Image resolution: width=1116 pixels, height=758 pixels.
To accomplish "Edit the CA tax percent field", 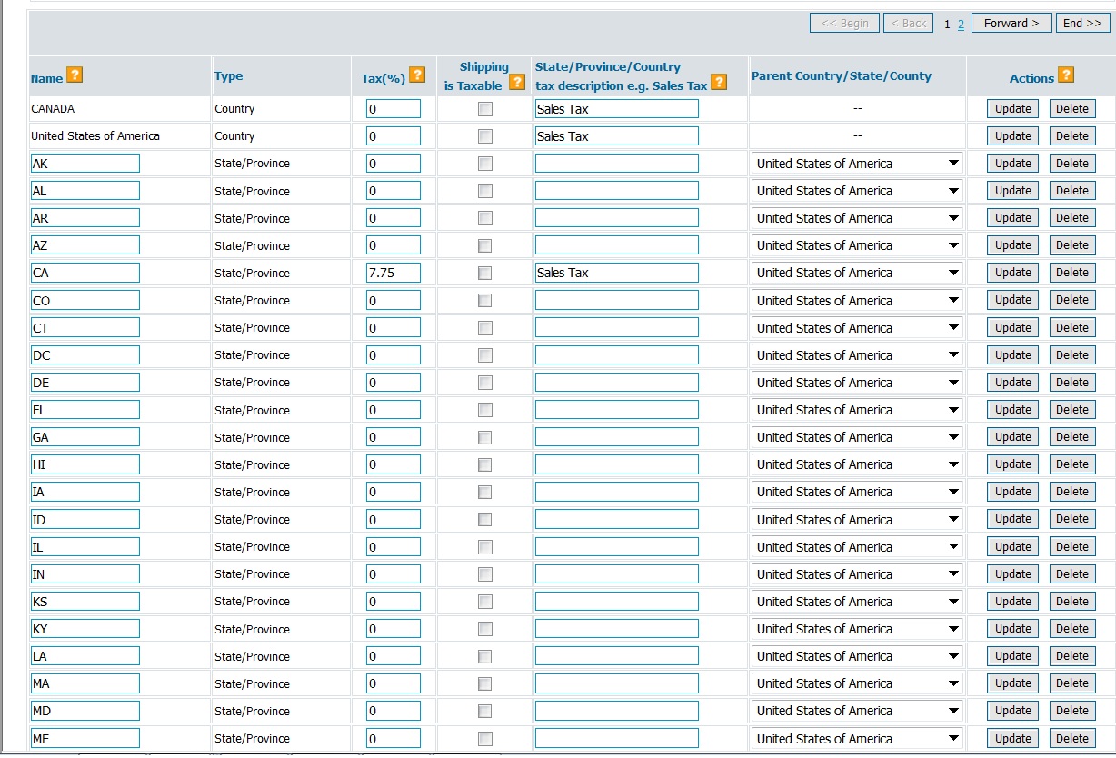I will [x=394, y=273].
